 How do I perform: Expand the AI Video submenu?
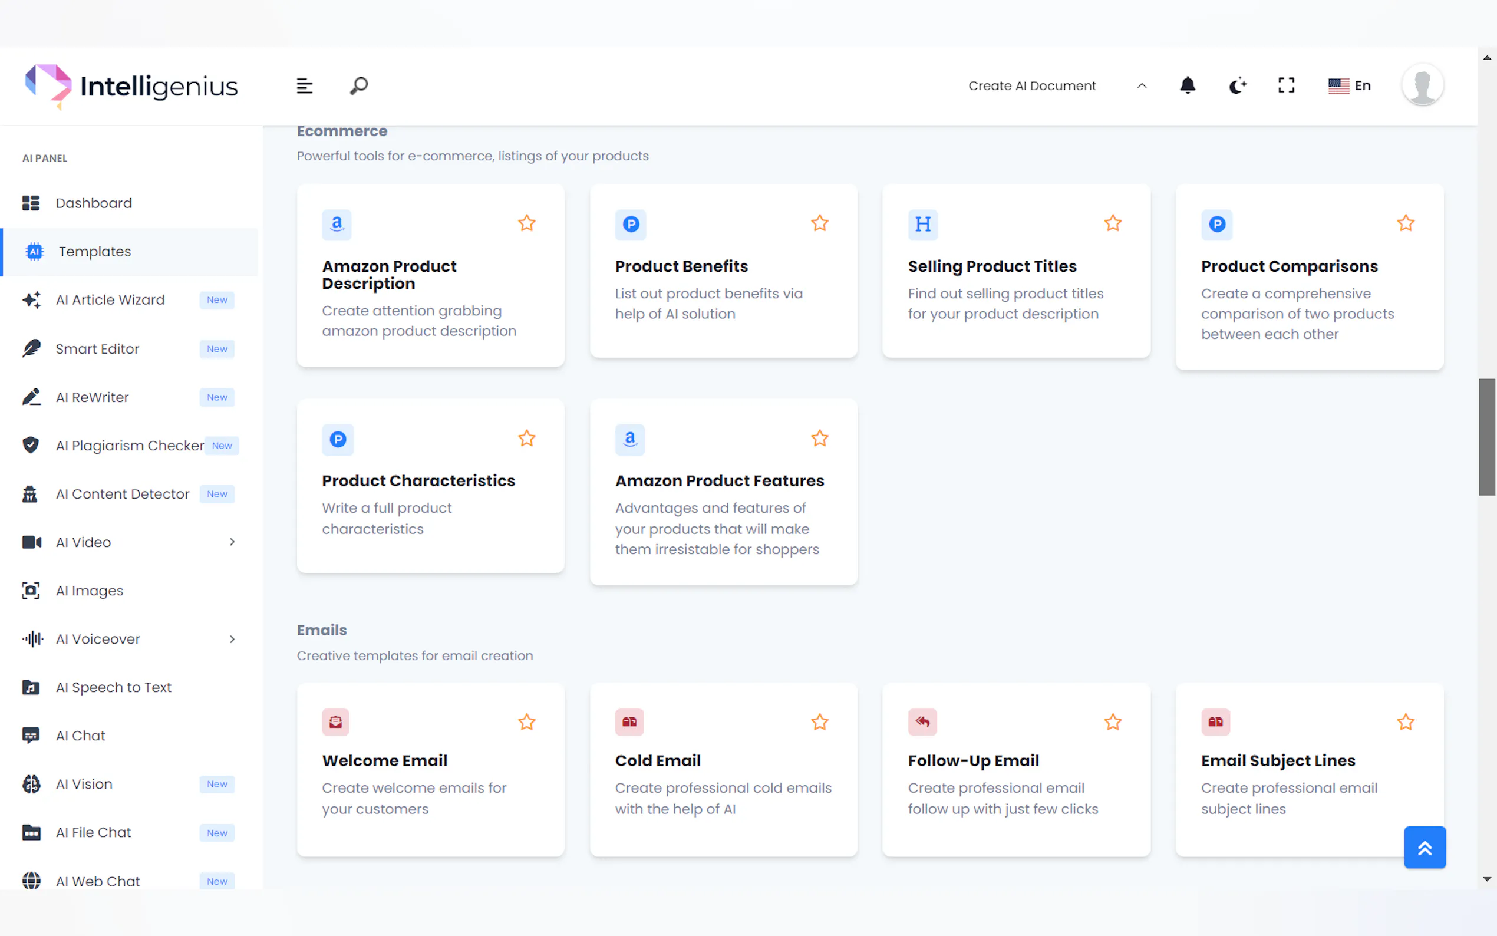(x=232, y=542)
